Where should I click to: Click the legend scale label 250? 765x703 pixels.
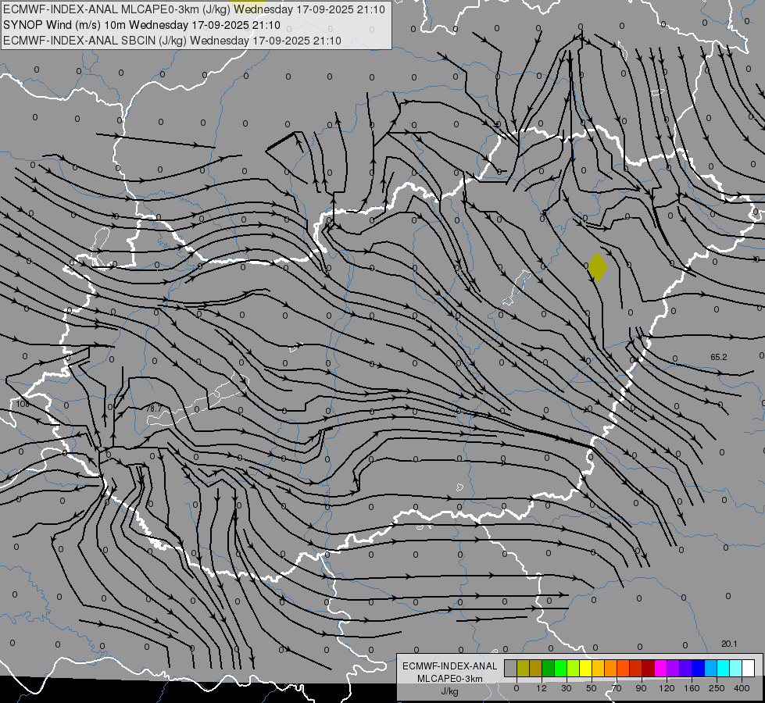click(717, 688)
